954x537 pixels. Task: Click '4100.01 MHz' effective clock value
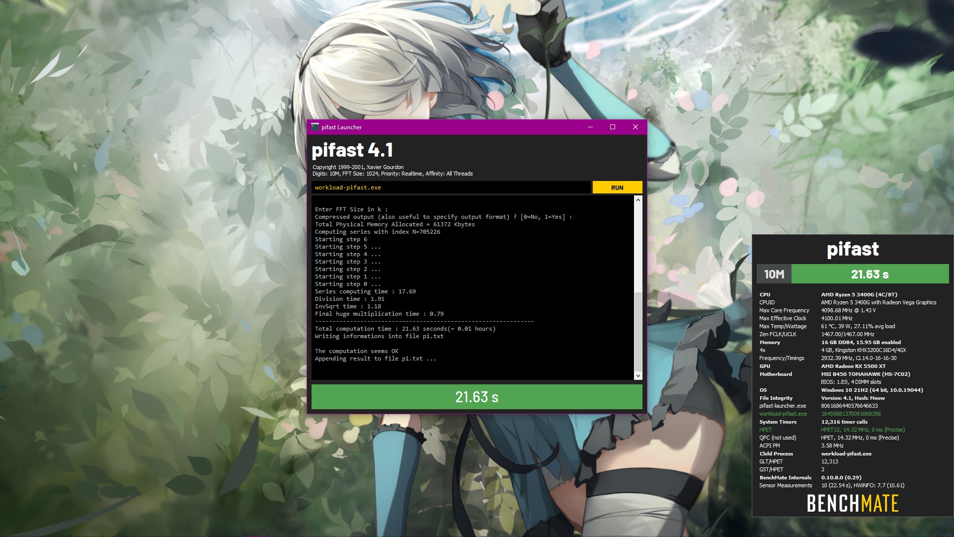pyautogui.click(x=837, y=318)
